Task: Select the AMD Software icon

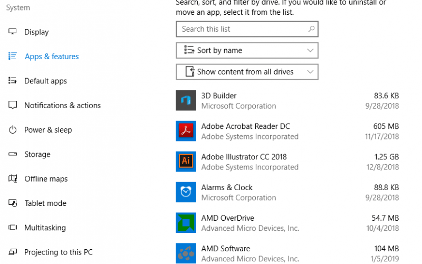Action: [186, 253]
